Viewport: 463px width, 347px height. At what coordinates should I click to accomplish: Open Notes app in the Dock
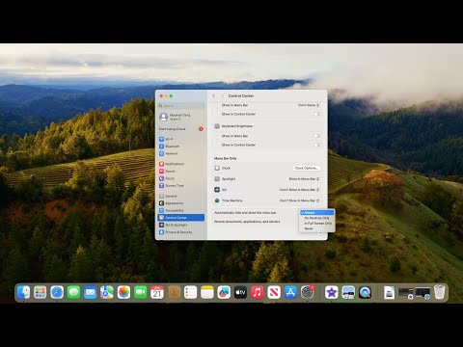pos(207,292)
